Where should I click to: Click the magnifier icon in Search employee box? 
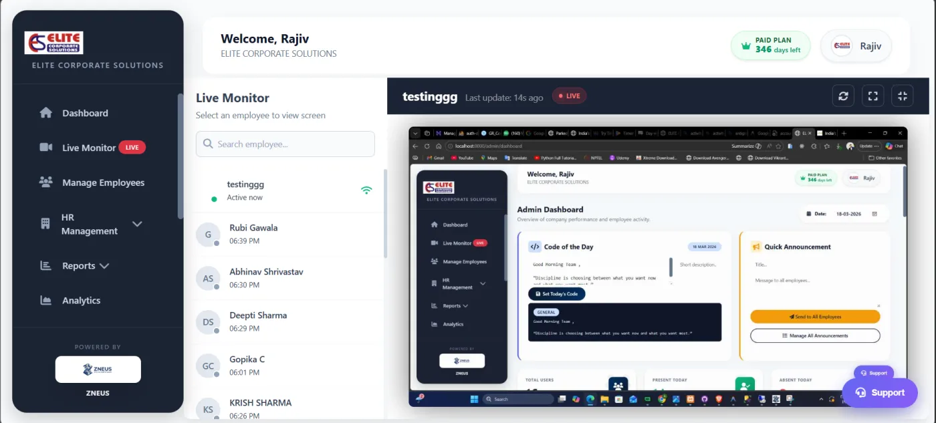point(208,144)
